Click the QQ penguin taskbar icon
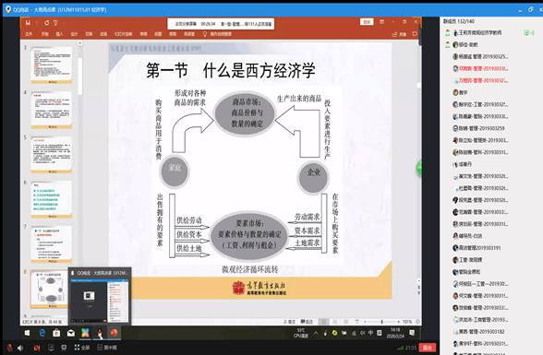The height and width of the screenshot is (355, 543). [100, 333]
